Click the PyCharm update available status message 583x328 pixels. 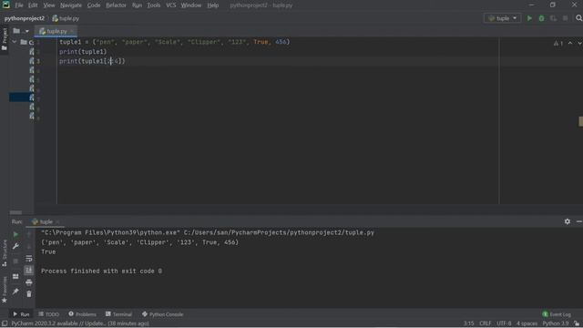(x=80, y=323)
